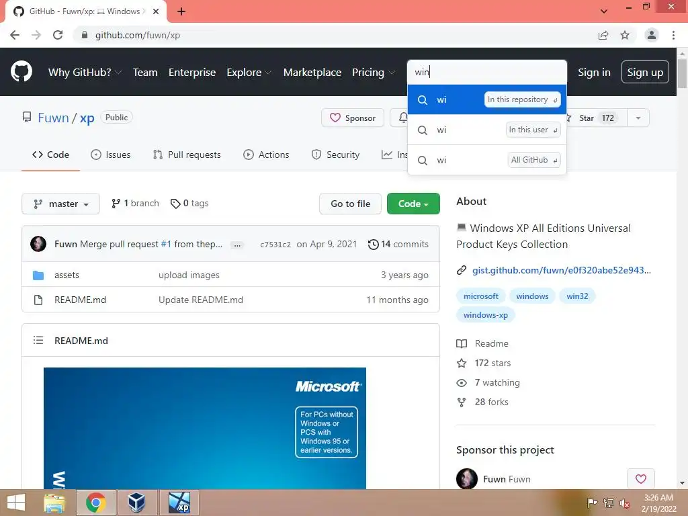Click the browser address bar URL
The width and height of the screenshot is (688, 516).
pyautogui.click(x=137, y=35)
